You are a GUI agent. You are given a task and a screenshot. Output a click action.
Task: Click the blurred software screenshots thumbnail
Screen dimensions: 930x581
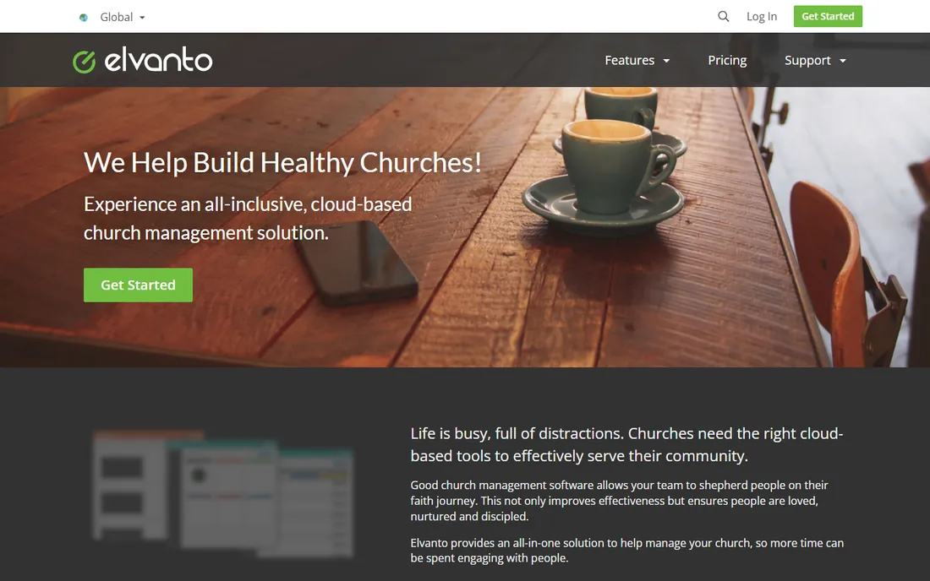coord(223,495)
